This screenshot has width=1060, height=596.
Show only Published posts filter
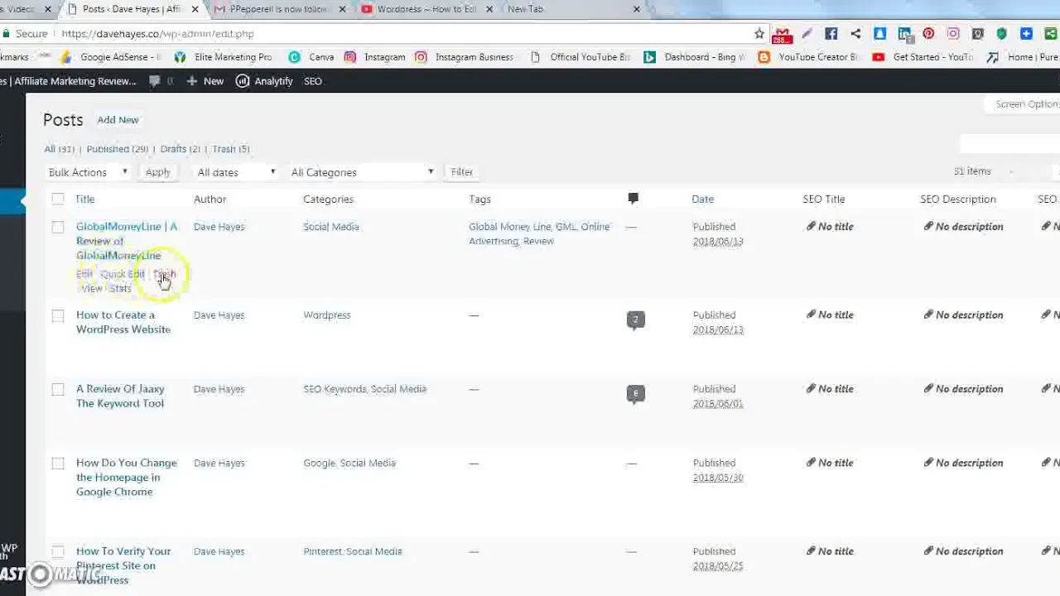(118, 149)
